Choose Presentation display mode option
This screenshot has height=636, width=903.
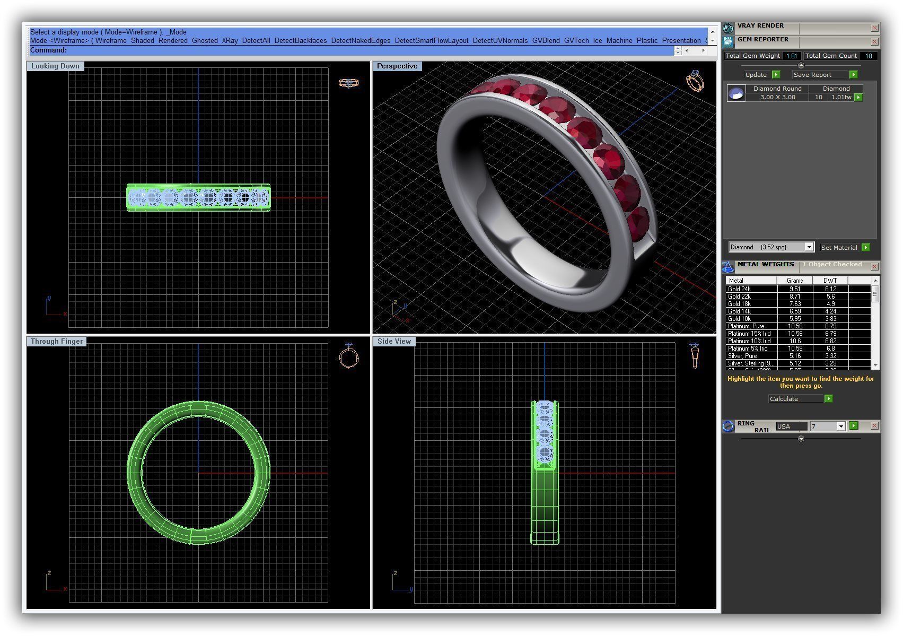681,41
